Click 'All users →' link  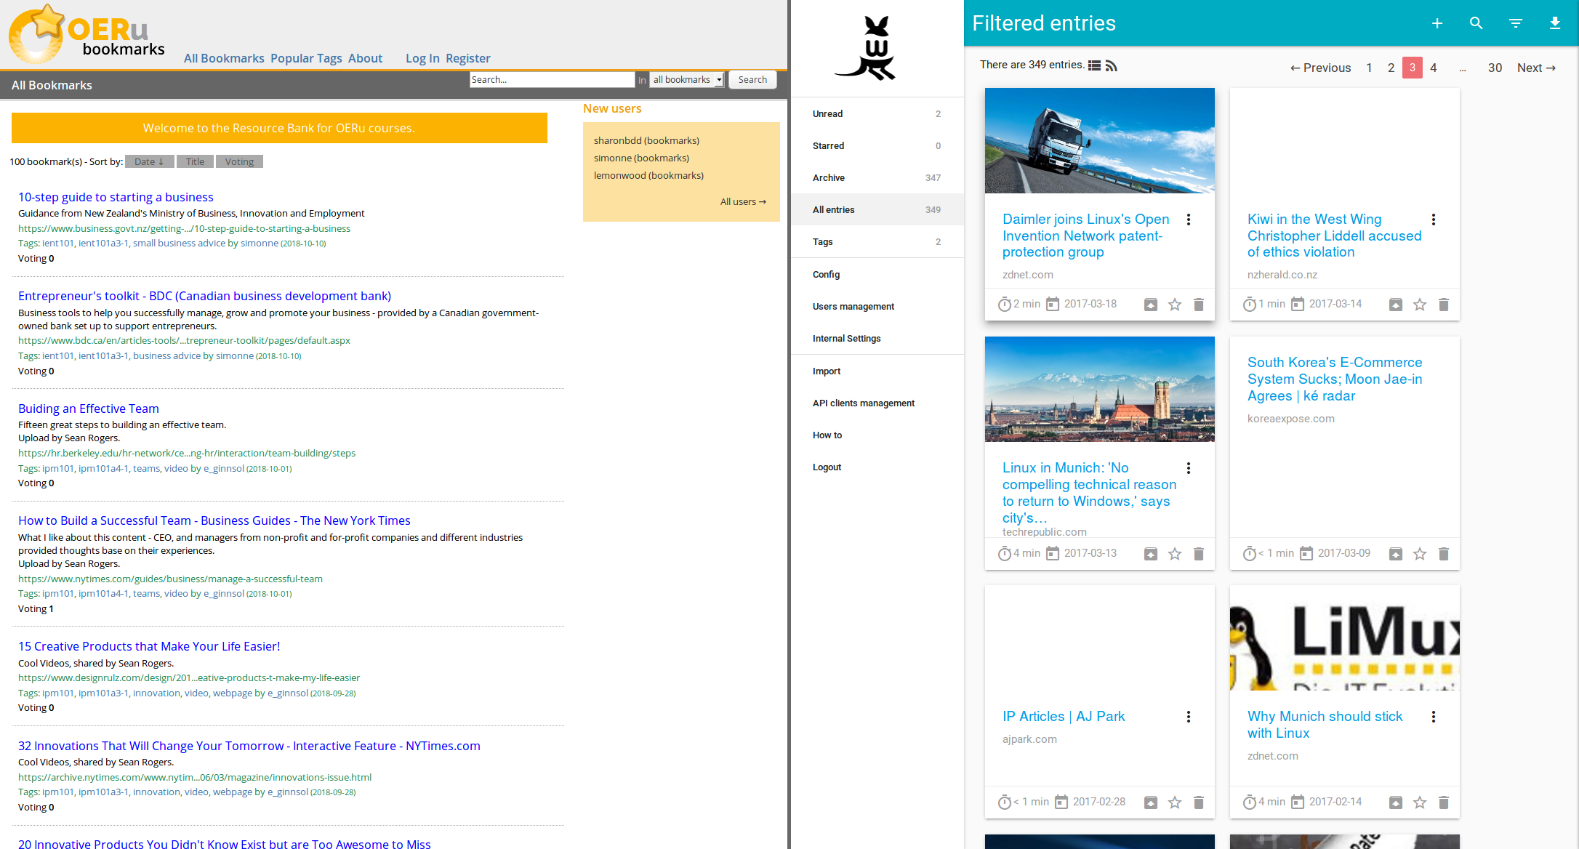coord(743,201)
